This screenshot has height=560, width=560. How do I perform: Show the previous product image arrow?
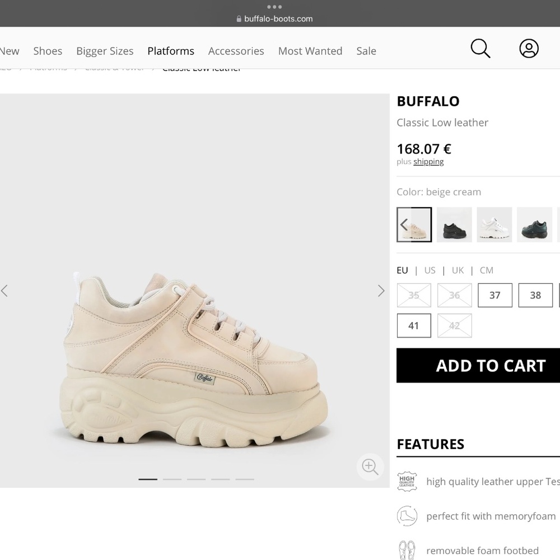pyautogui.click(x=4, y=291)
